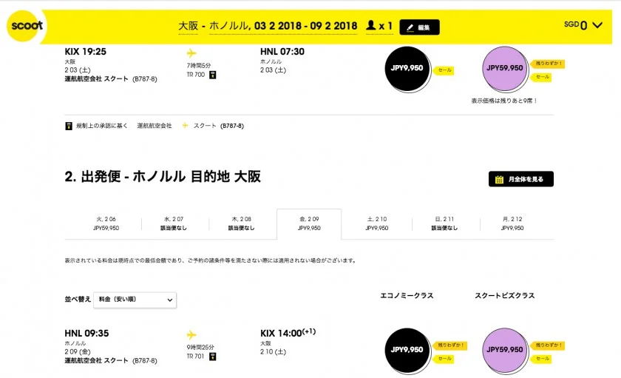621x378 pixels.
Task: Select JPY59,950 ScootBiz fare for KIX departure
Action: (504, 68)
